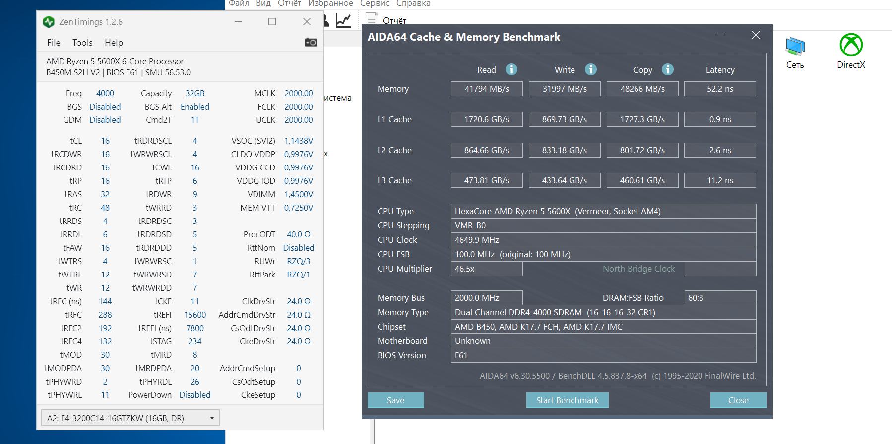This screenshot has height=444, width=892.
Task: Click the CPU Clock value 4649.9 MHz
Action: (x=603, y=240)
